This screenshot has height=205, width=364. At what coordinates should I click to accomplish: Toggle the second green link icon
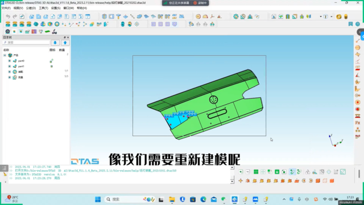(299, 172)
